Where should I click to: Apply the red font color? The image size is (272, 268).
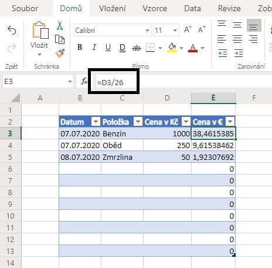tap(193, 48)
